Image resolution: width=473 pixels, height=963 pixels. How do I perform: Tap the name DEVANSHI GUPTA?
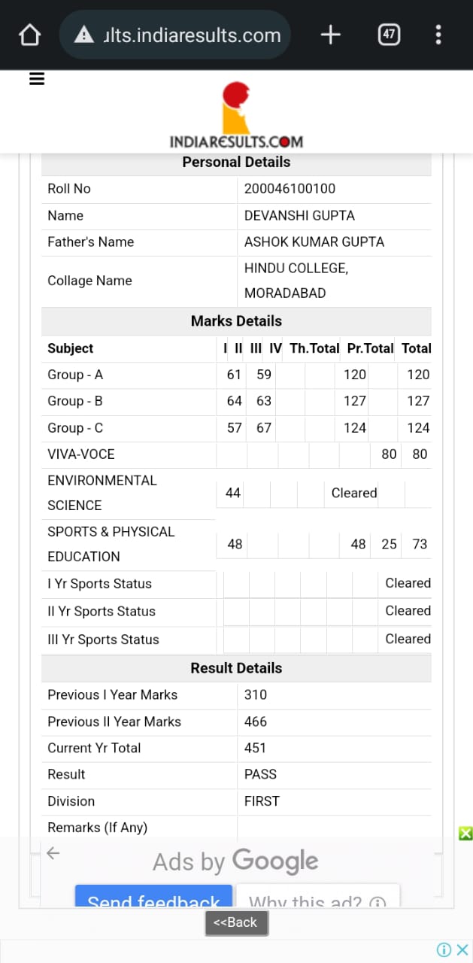point(299,216)
